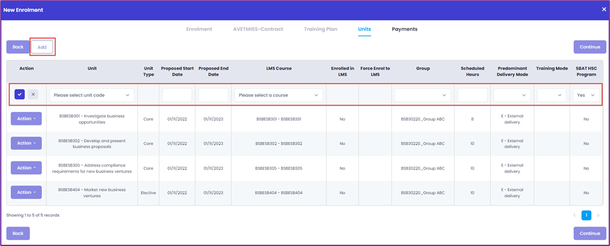Click the Core cell in the BSBESB302 row
This screenshot has width=610, height=246.
tap(148, 143)
